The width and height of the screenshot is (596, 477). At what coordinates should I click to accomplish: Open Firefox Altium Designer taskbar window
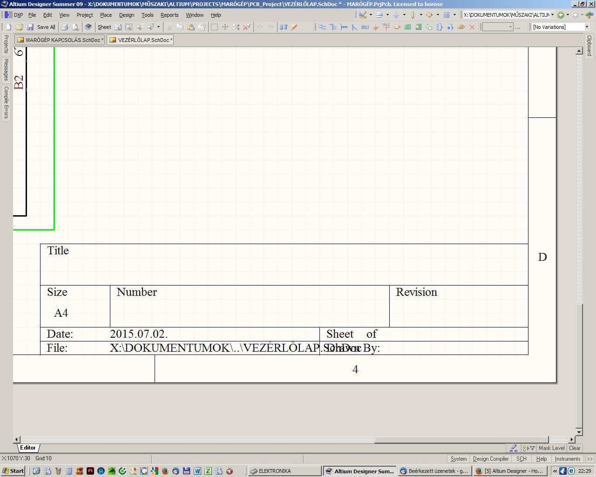(x=509, y=471)
